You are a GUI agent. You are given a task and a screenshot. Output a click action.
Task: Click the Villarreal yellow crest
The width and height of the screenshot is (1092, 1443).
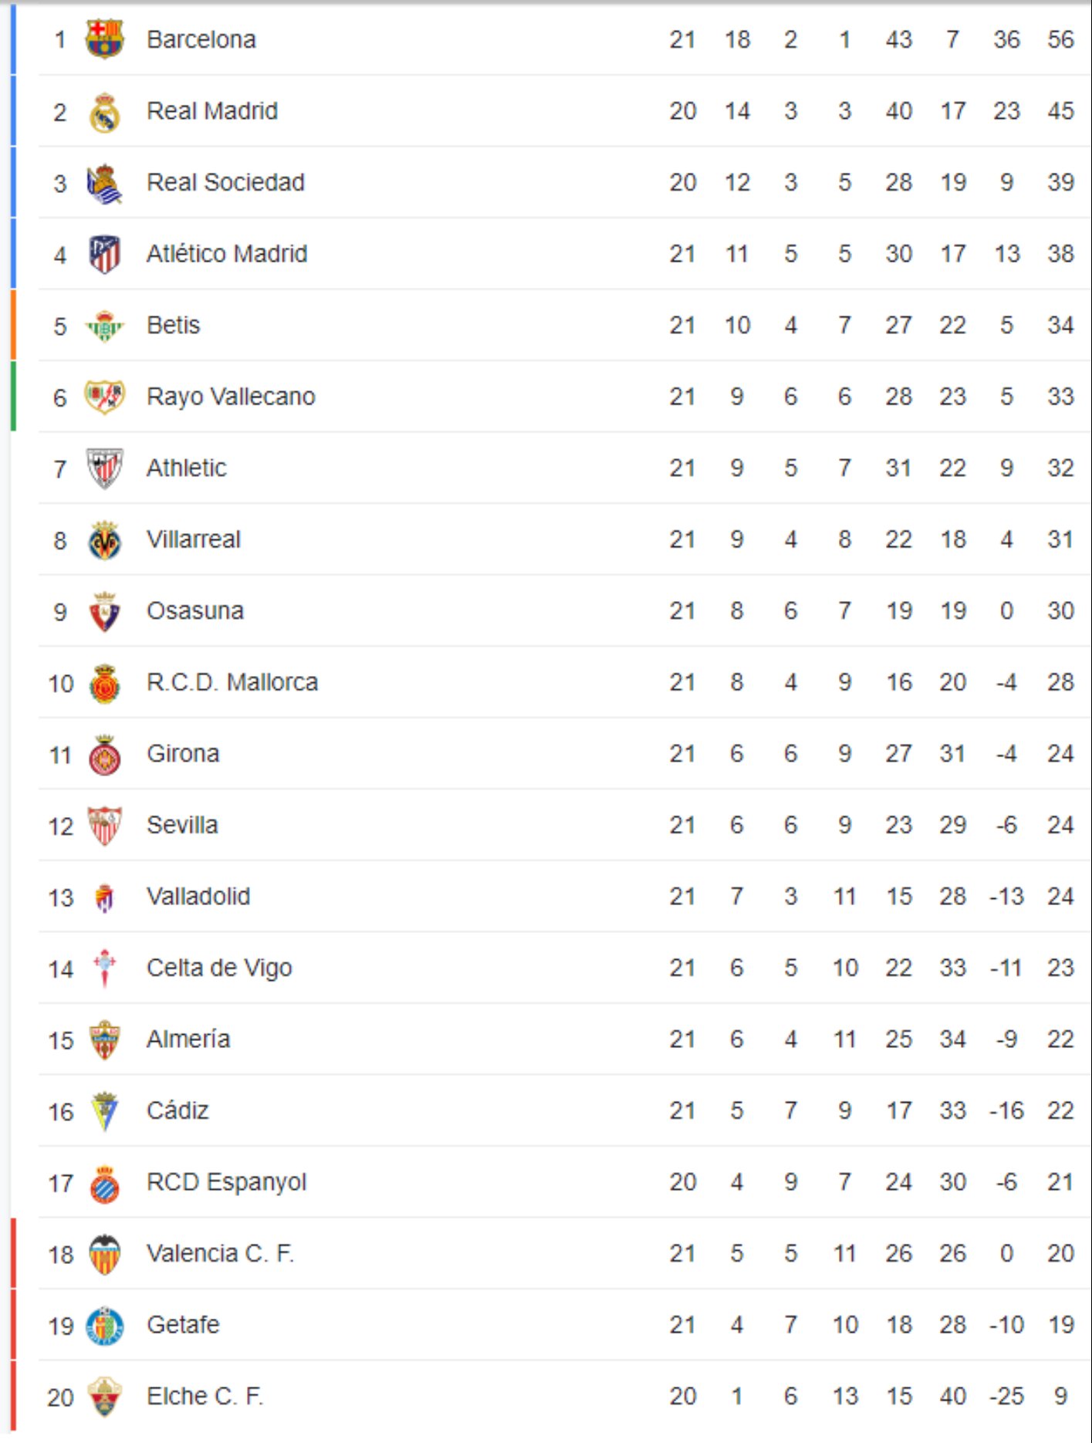click(x=104, y=540)
